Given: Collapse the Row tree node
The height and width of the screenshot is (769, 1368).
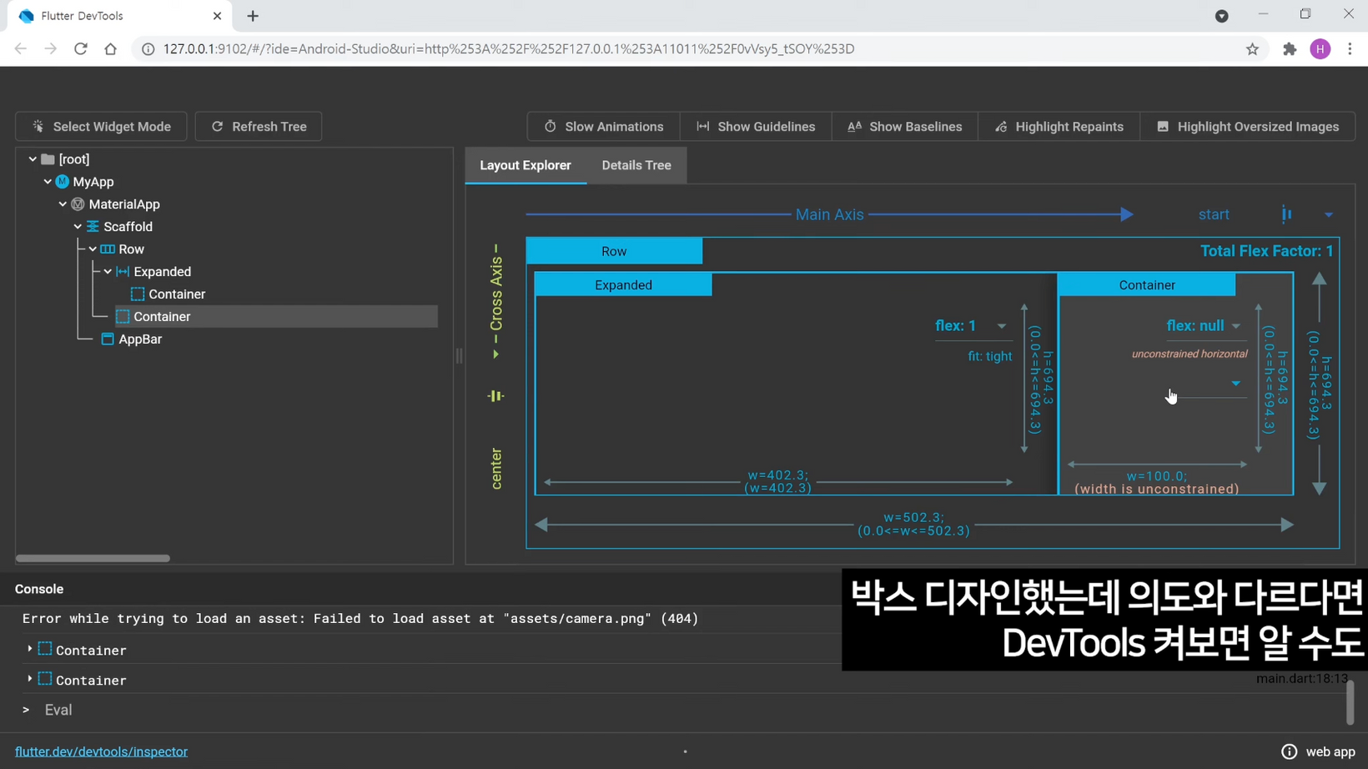Looking at the screenshot, I should (93, 249).
